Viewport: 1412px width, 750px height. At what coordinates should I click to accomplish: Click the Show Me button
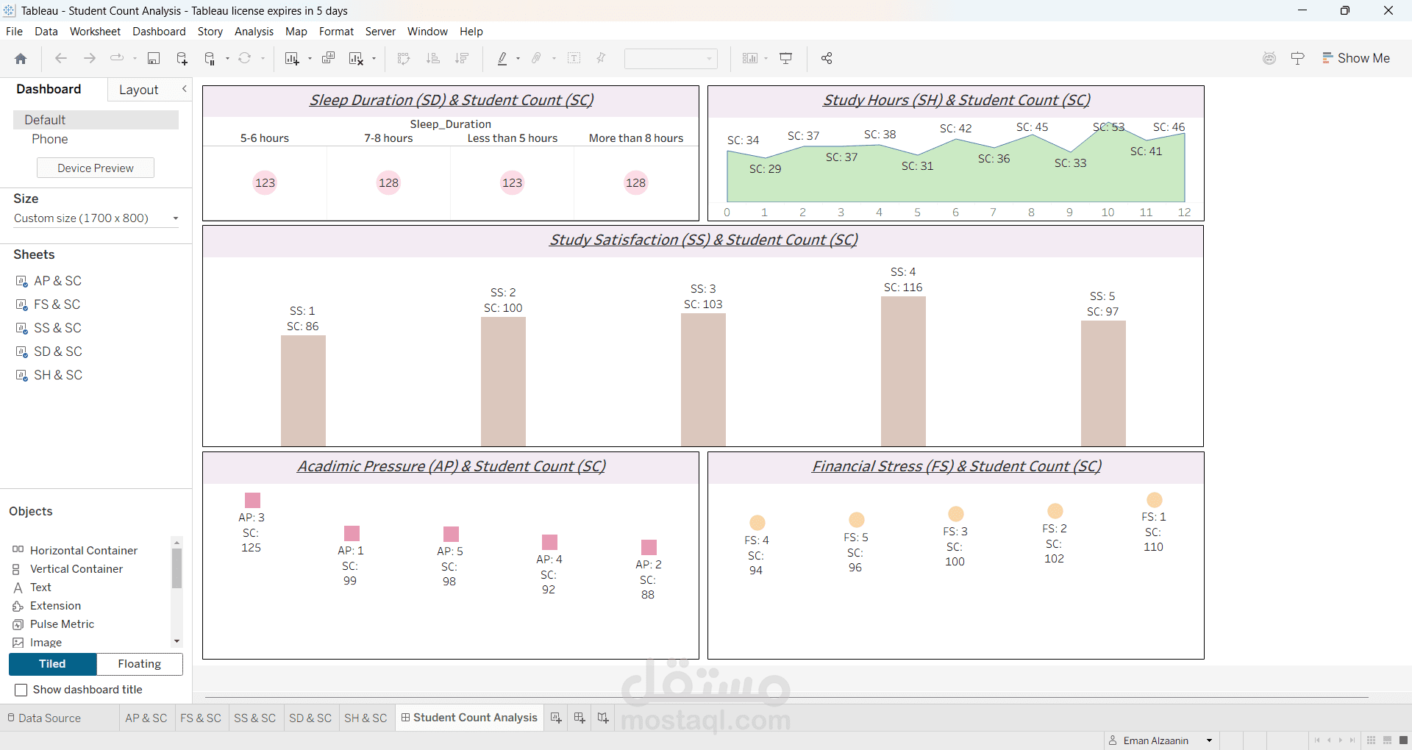[1356, 58]
